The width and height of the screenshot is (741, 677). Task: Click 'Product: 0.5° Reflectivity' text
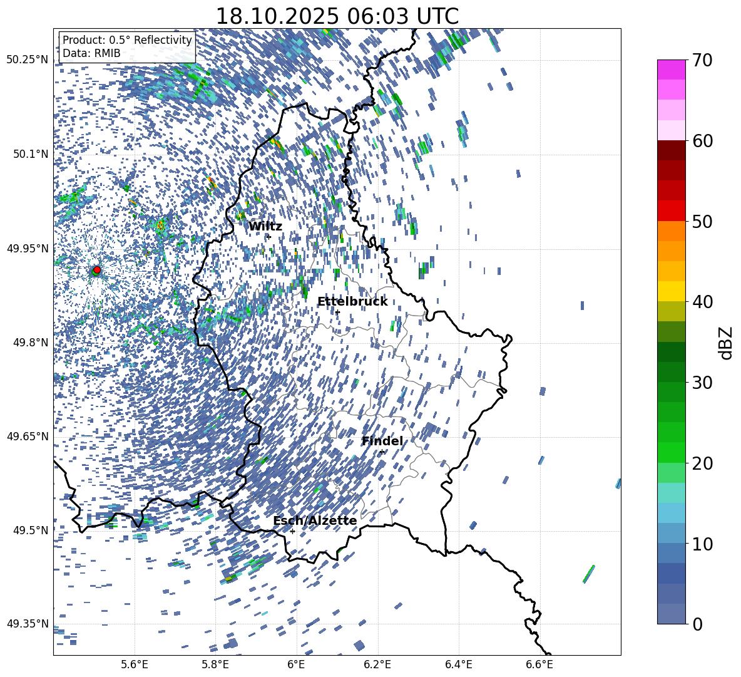point(127,40)
